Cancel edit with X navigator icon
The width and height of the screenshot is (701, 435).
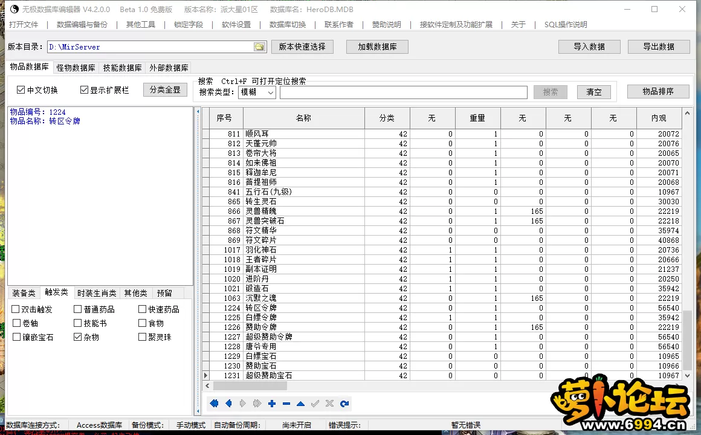pyautogui.click(x=329, y=404)
